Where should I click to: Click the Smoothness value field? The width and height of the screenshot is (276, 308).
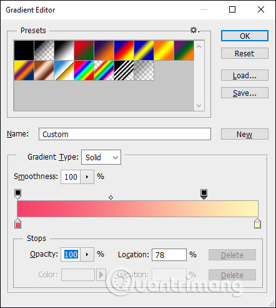[x=71, y=177]
